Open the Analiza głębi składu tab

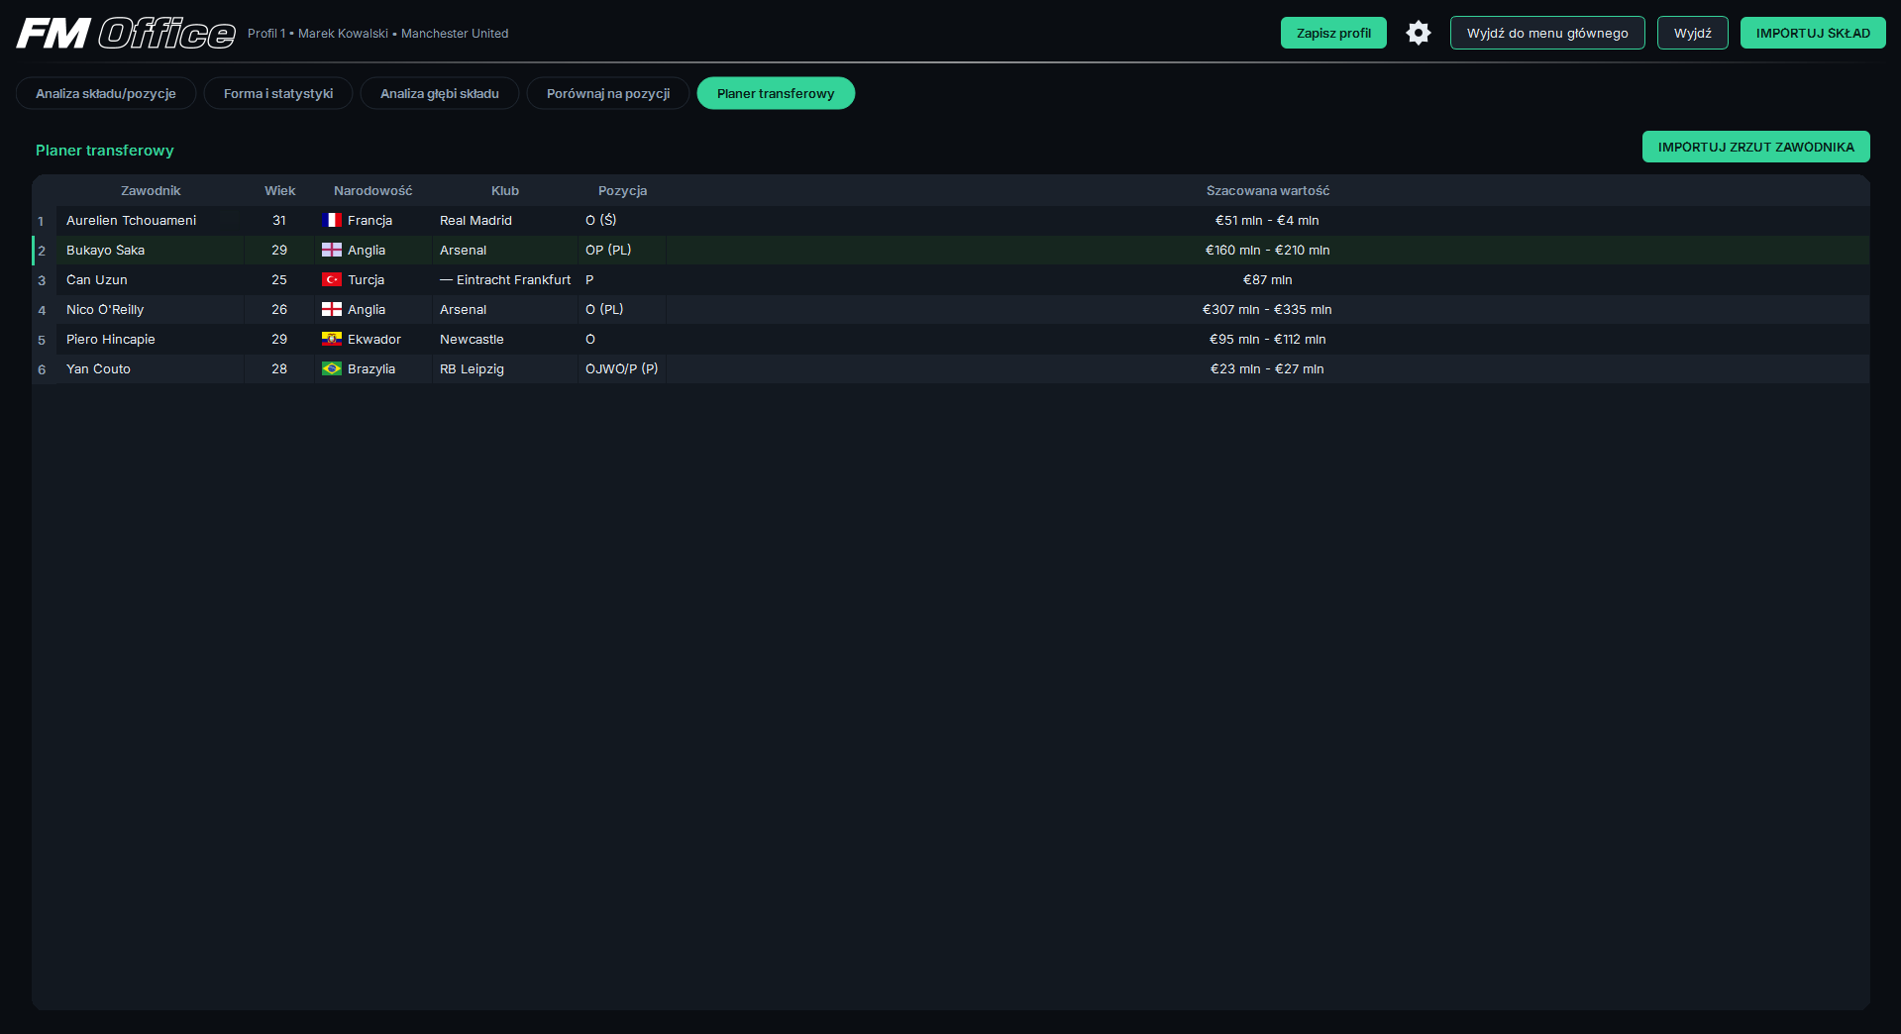tap(440, 93)
